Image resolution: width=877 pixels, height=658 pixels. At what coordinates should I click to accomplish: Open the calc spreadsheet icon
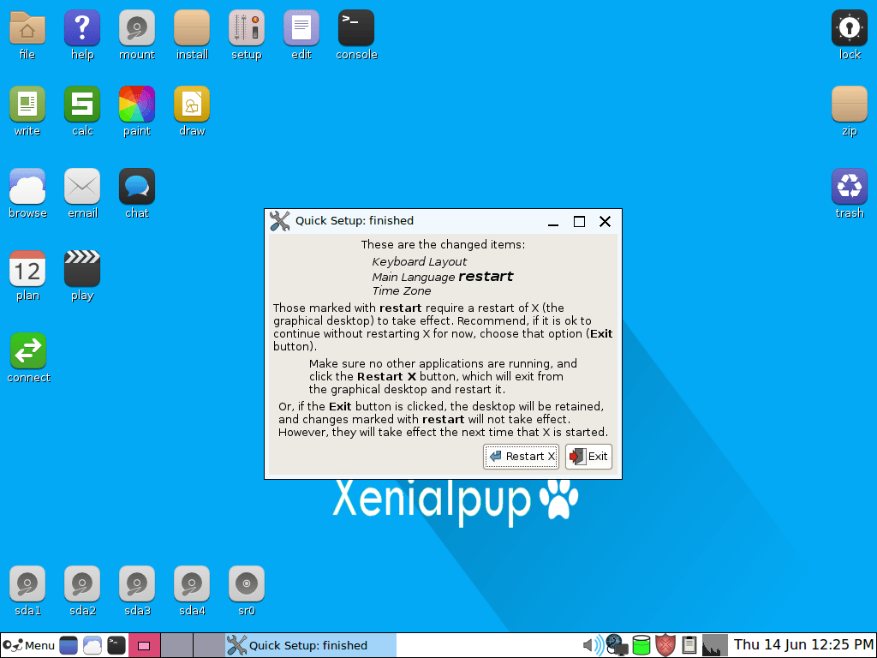click(81, 104)
